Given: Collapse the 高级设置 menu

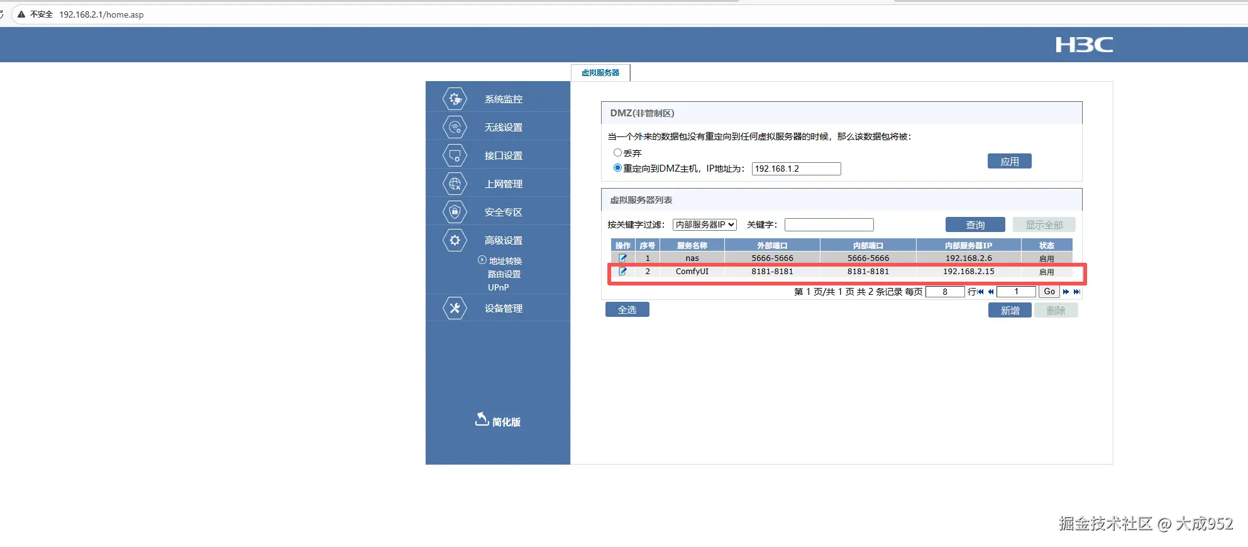Looking at the screenshot, I should coord(503,241).
